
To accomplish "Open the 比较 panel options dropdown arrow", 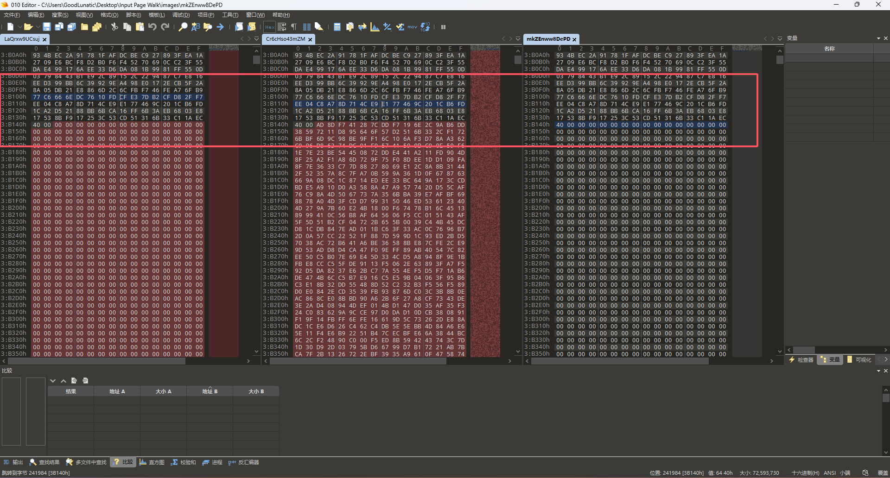I will [878, 371].
